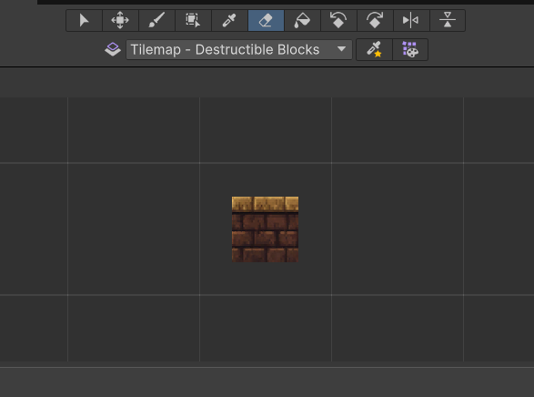Flip tile vertically on Y axis
Screen dimensions: 534x397
[x=448, y=20]
